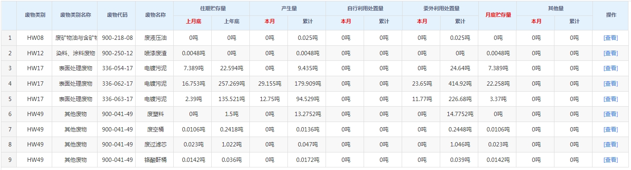
Task: View details of 336-054-17 电镀污泥 row
Action: coord(610,68)
